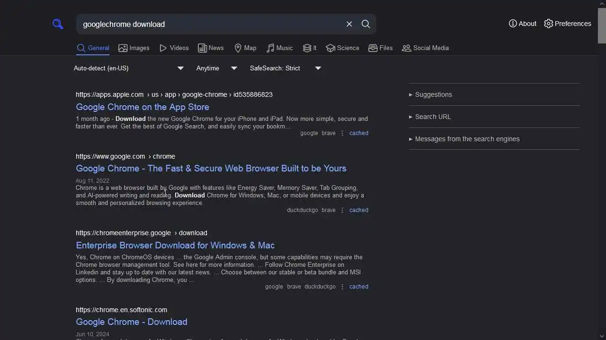Click the page vertical scrollbar thumb
This screenshot has height=340, width=606.
(x=602, y=26)
